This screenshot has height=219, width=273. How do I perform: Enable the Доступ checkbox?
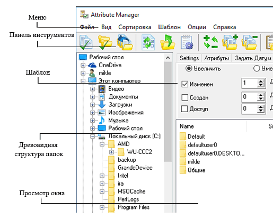click(184, 109)
